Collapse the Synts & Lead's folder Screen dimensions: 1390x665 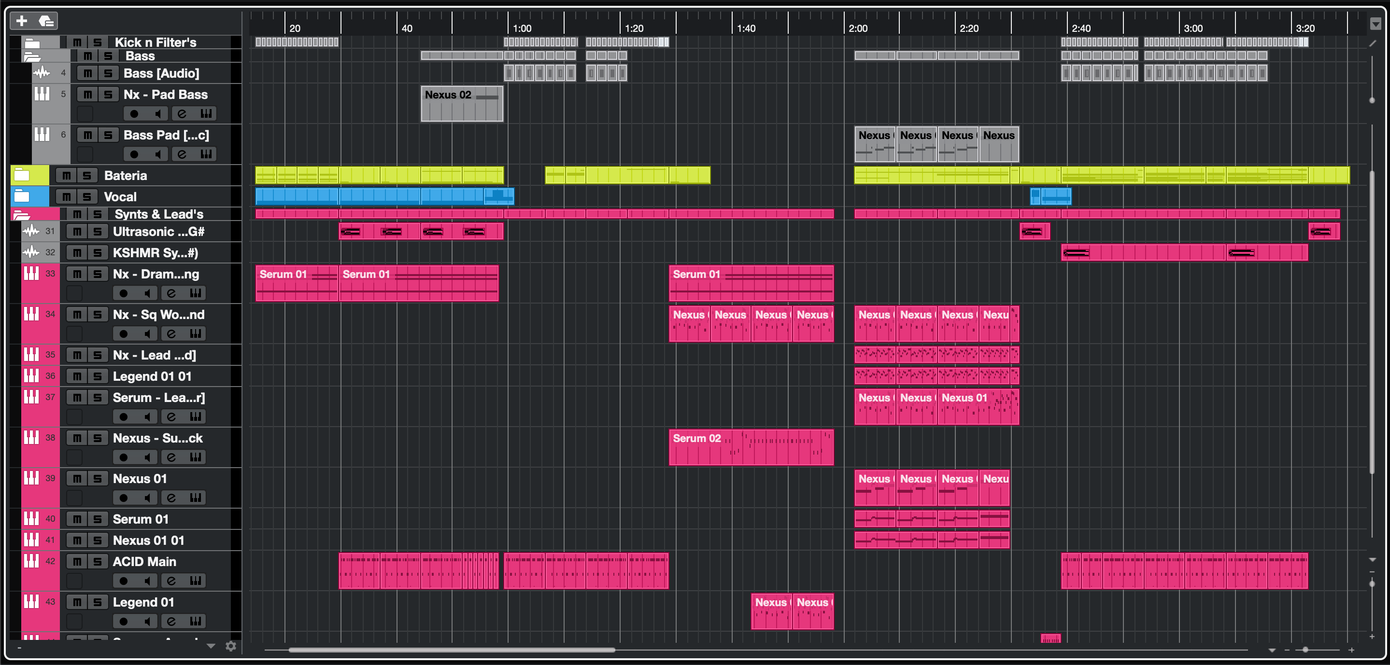[22, 215]
